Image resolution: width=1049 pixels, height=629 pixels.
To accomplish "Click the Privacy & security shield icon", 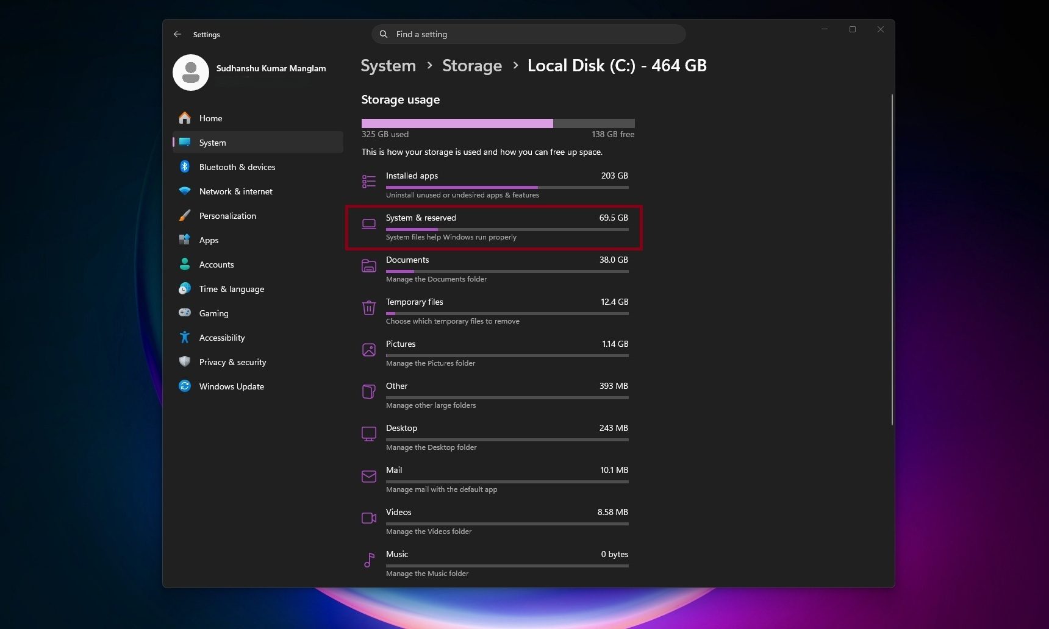I will [185, 361].
